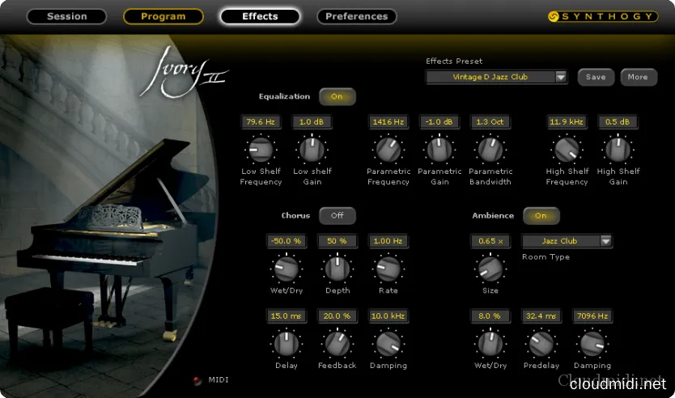Click the 1.3 Oct bandwidth value

tap(490, 122)
